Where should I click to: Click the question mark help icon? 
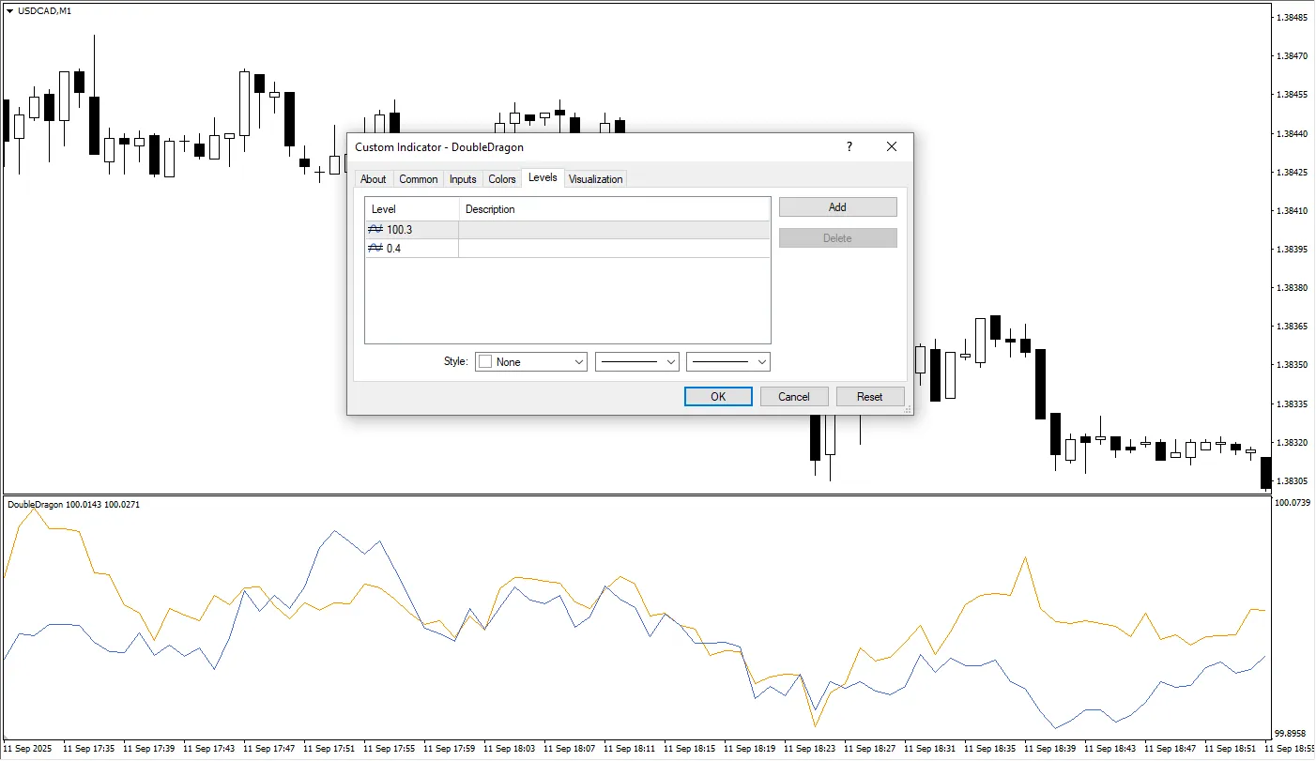(849, 147)
